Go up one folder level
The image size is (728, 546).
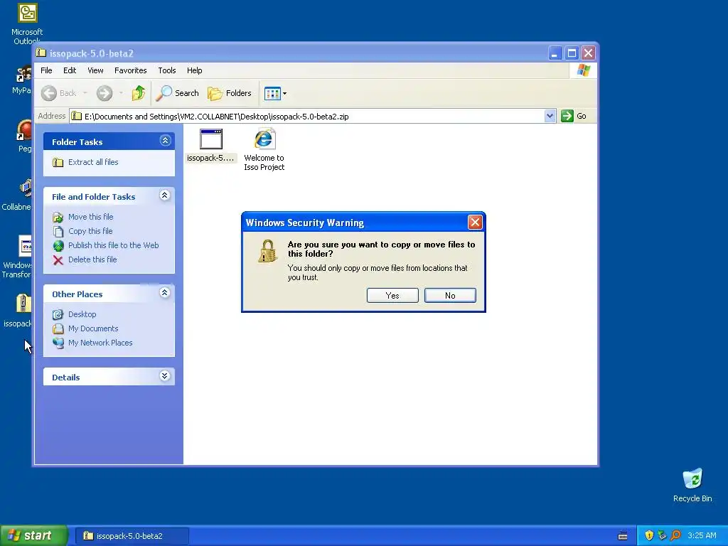(x=138, y=93)
